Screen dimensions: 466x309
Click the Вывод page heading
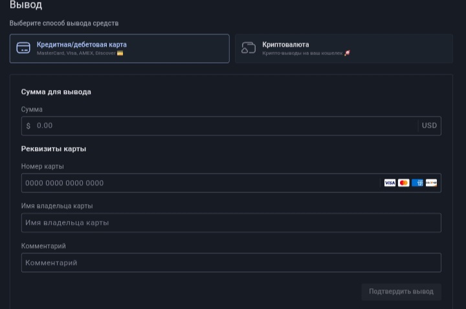(x=26, y=6)
